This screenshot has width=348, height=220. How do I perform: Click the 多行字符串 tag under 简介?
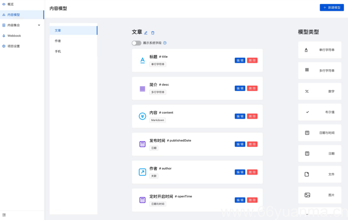click(x=158, y=92)
